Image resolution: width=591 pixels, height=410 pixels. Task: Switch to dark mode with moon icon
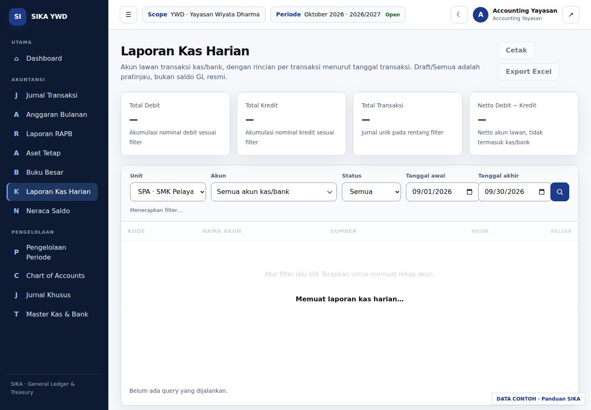[x=459, y=15]
